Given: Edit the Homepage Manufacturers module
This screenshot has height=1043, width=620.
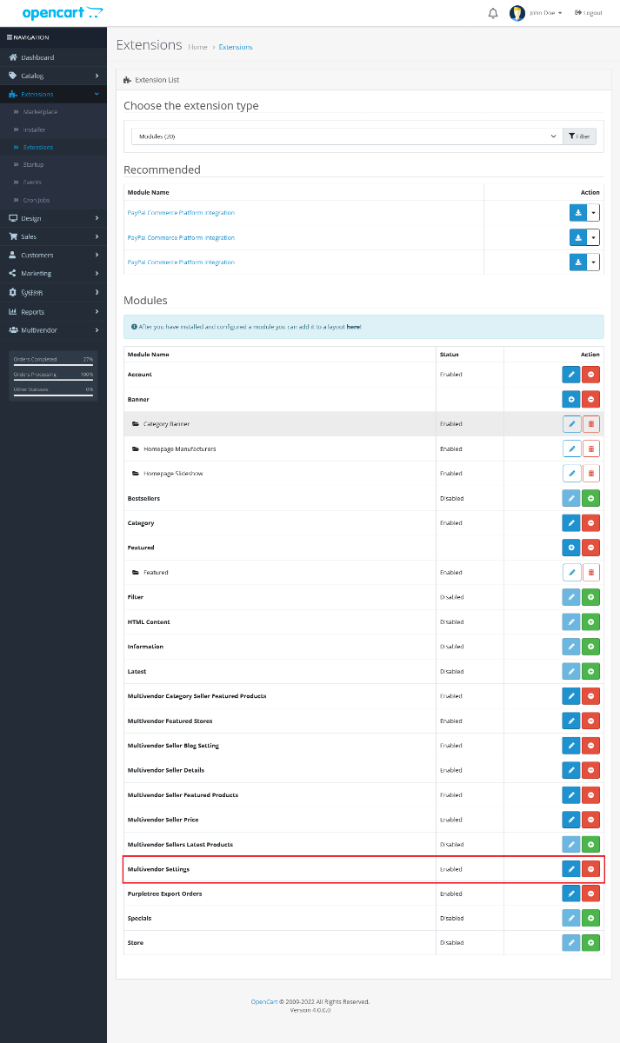Looking at the screenshot, I should (x=571, y=448).
